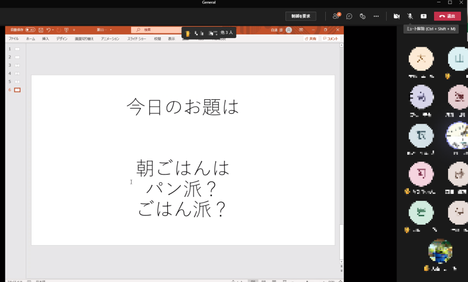Open the 画面切り替え transitions tab

tap(84, 39)
